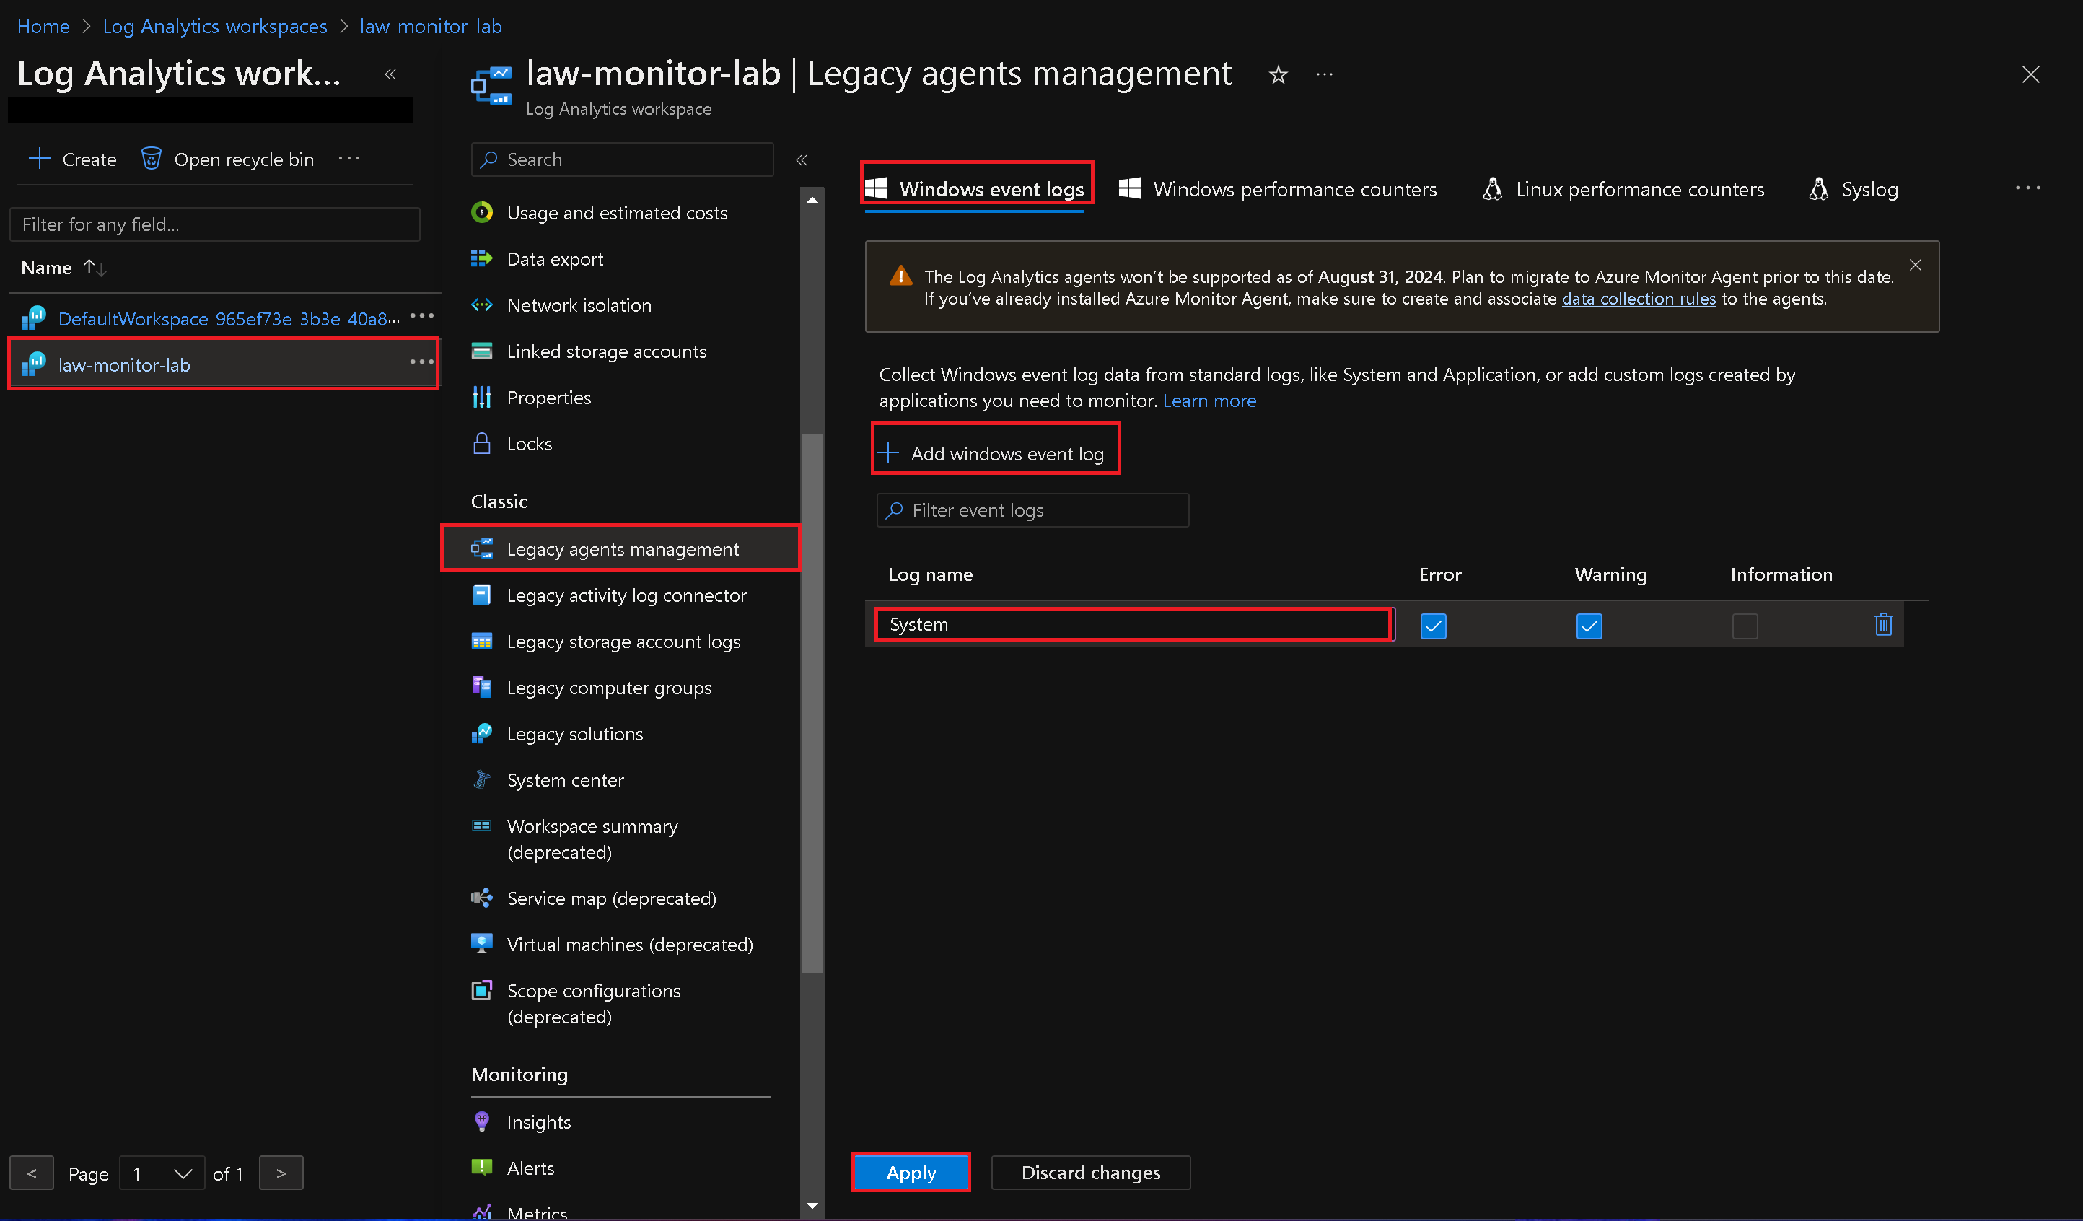Select Data export in the sidebar

pos(555,259)
